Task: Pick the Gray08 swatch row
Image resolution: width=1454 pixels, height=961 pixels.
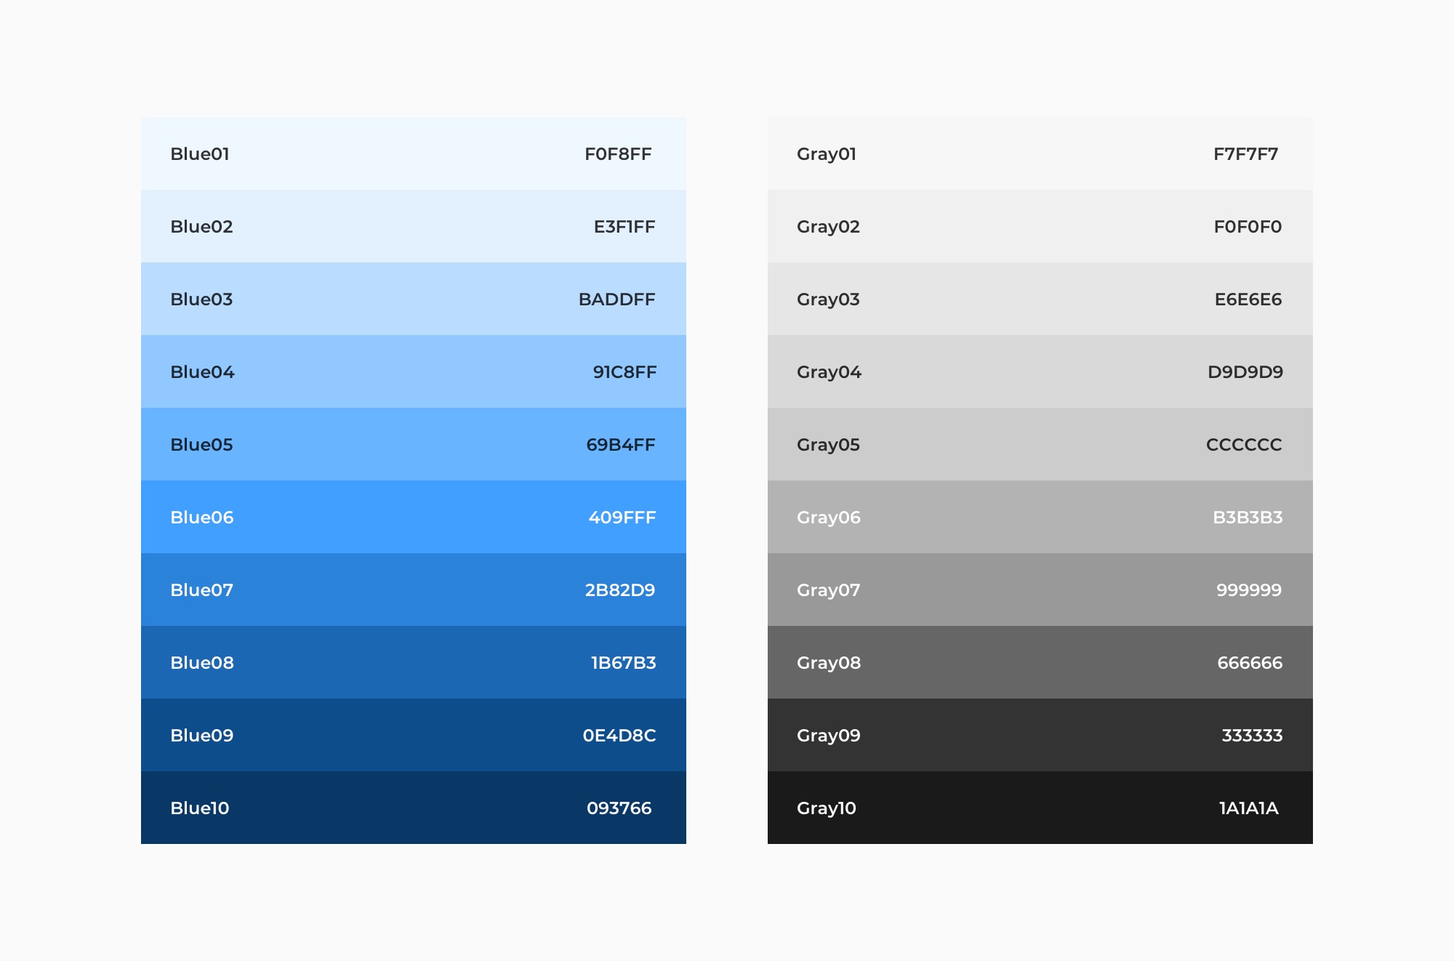Action: point(1040,662)
